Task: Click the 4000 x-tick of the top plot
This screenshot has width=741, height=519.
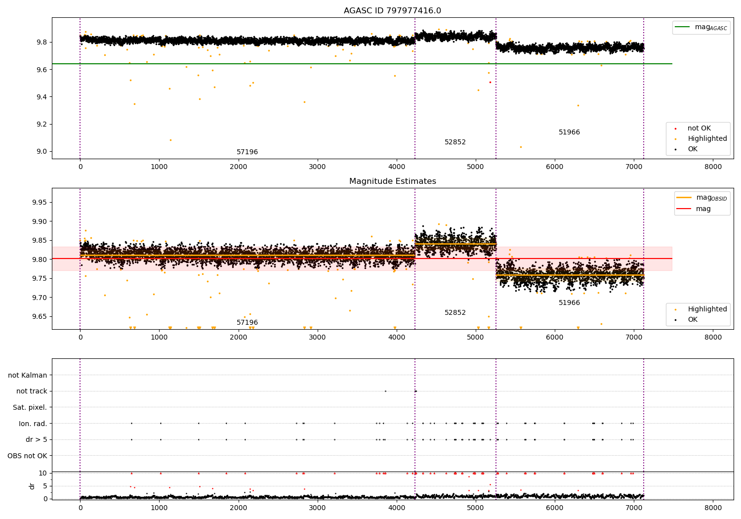Action: pos(397,167)
